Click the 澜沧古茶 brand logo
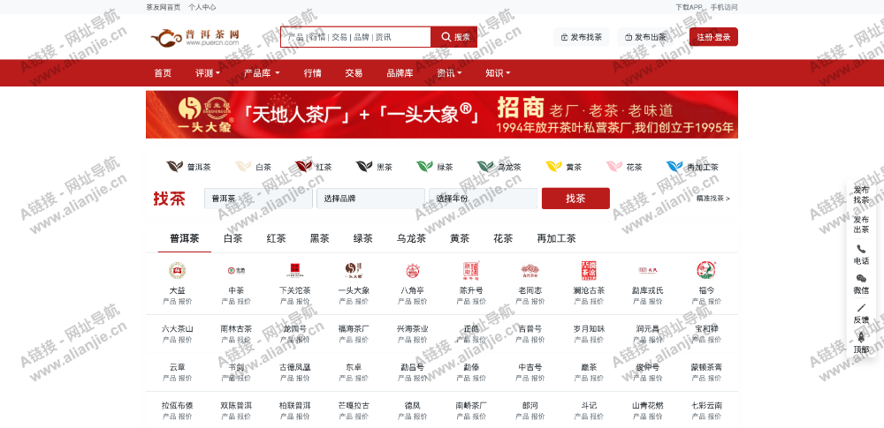Viewport: 884px width, 428px height. click(x=589, y=271)
